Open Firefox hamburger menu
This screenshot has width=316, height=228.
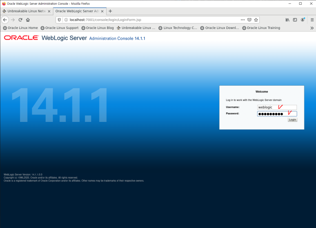click(312, 20)
